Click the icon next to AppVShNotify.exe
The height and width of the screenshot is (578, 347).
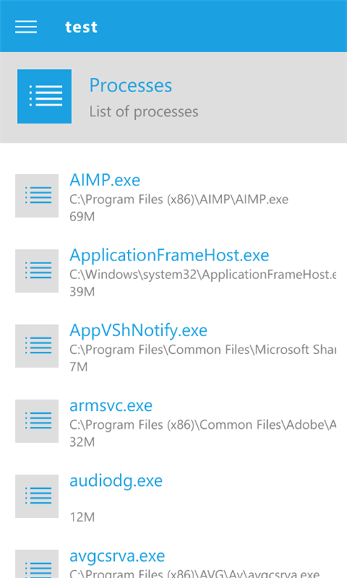[x=37, y=346]
